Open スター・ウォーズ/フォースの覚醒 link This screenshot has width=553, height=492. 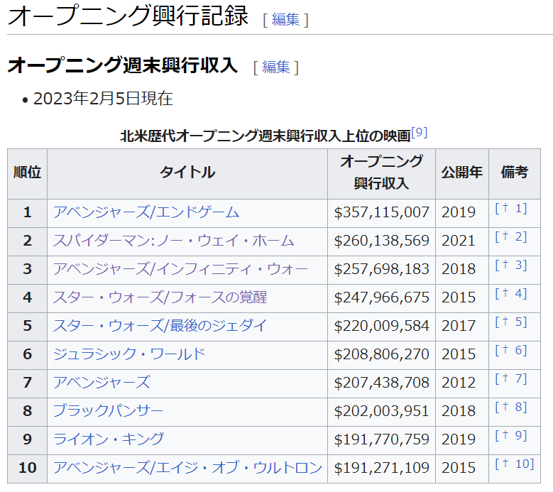point(160,297)
